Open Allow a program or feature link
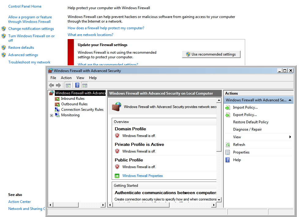The image size is (299, 217). click(30, 20)
